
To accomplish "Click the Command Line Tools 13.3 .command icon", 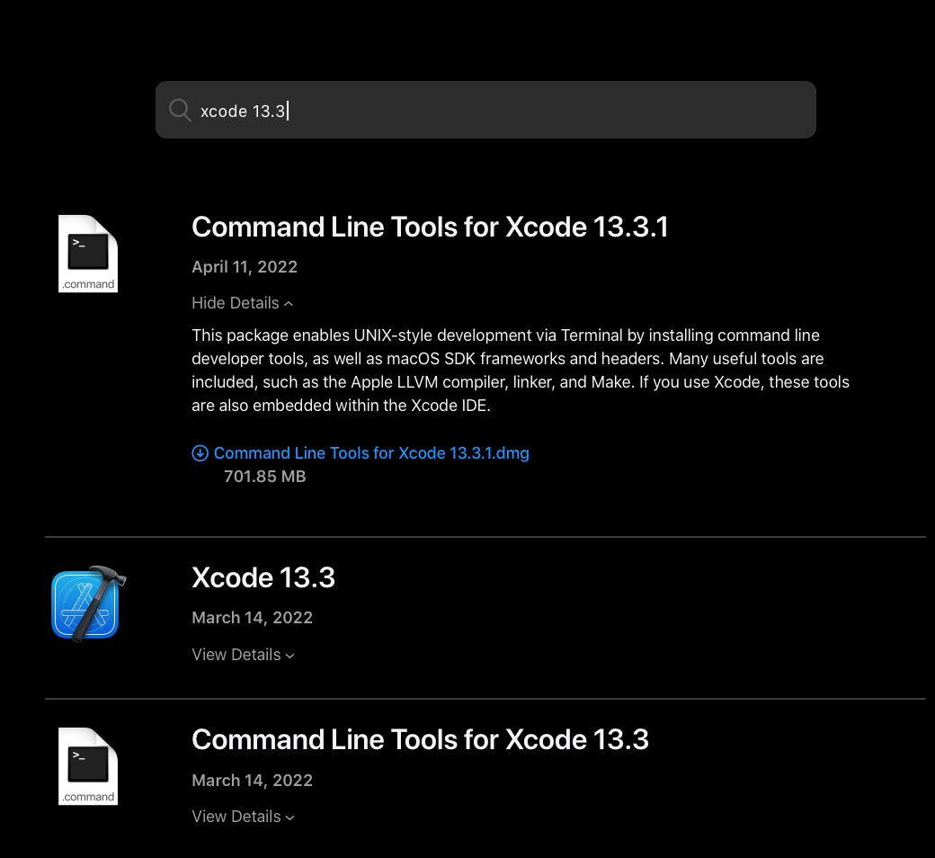I will 88,766.
